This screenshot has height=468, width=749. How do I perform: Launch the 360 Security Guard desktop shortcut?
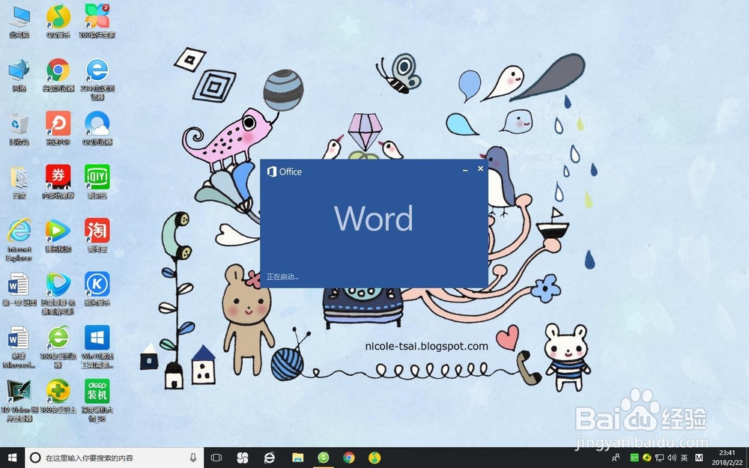pos(58,396)
